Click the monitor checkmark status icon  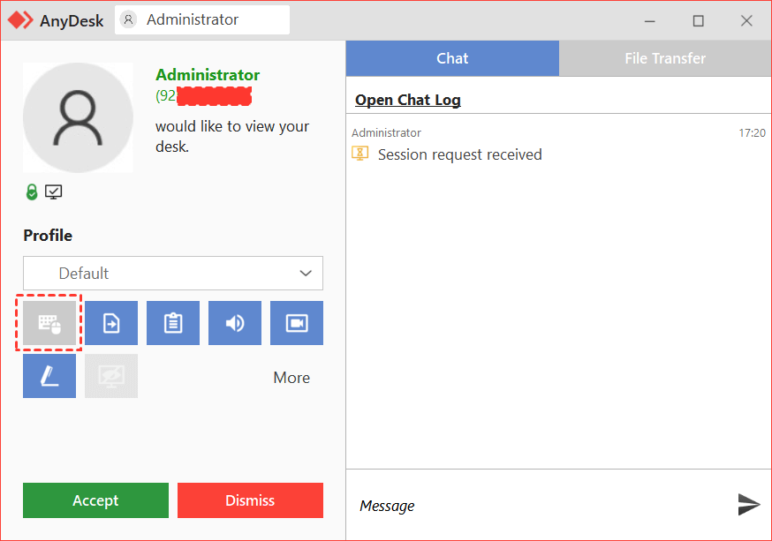54,192
